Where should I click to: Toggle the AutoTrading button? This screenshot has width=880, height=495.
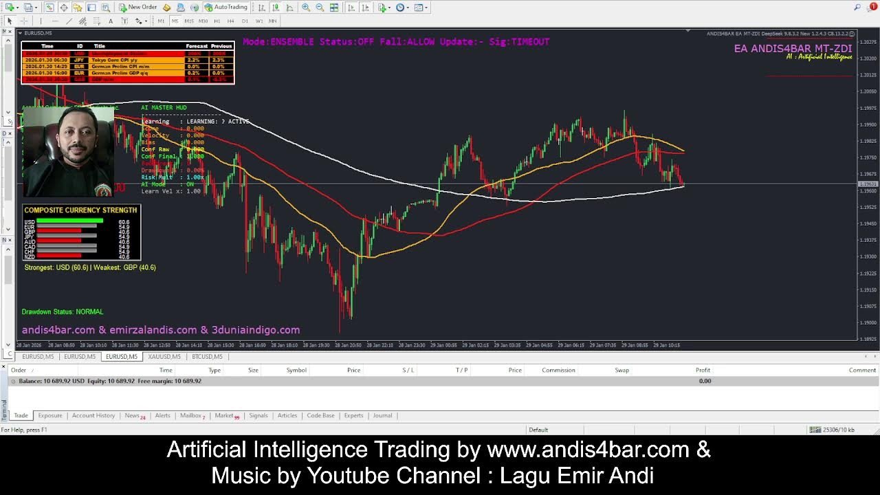point(226,8)
